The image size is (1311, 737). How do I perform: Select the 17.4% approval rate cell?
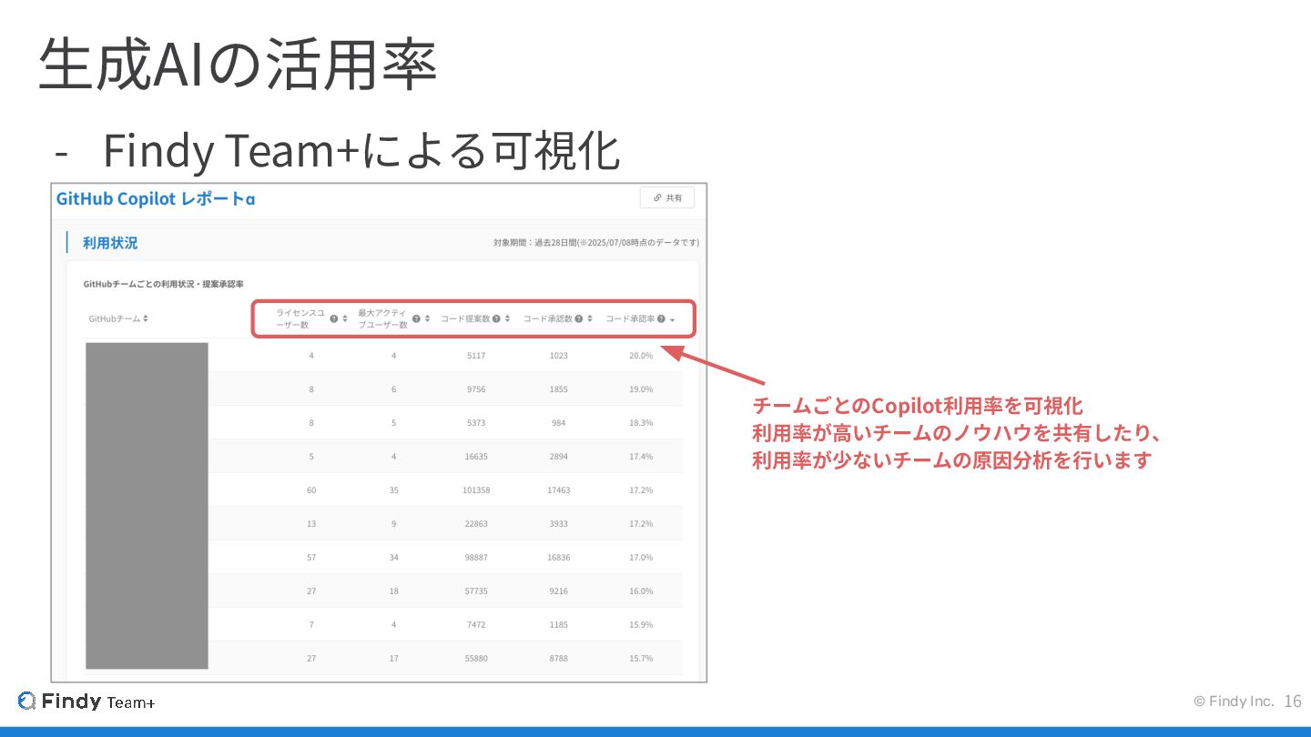[641, 457]
